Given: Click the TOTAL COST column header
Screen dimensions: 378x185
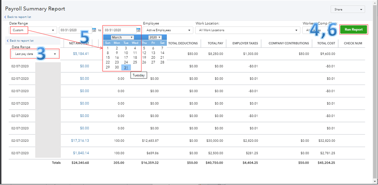Looking at the screenshot, I should pyautogui.click(x=327, y=43).
